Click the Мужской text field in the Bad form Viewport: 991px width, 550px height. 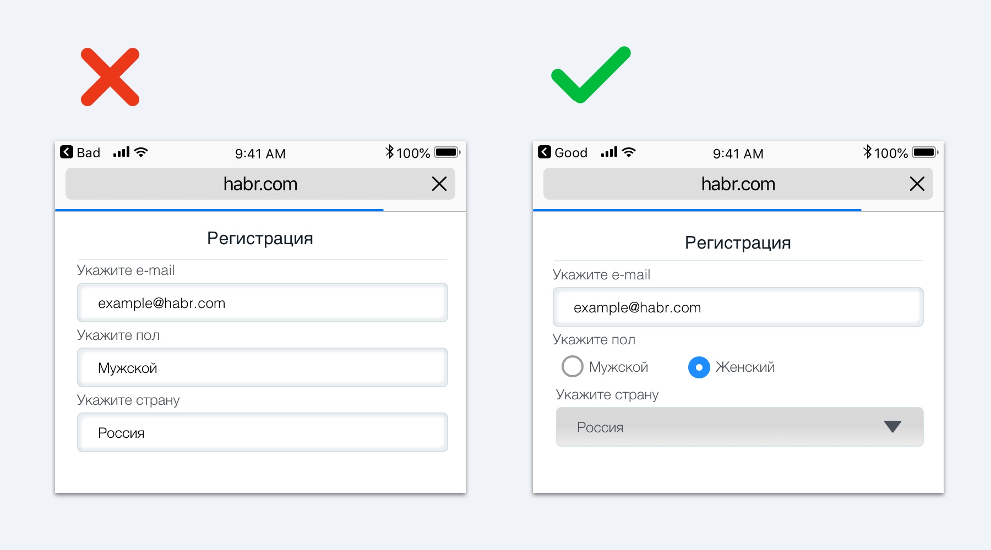point(262,367)
